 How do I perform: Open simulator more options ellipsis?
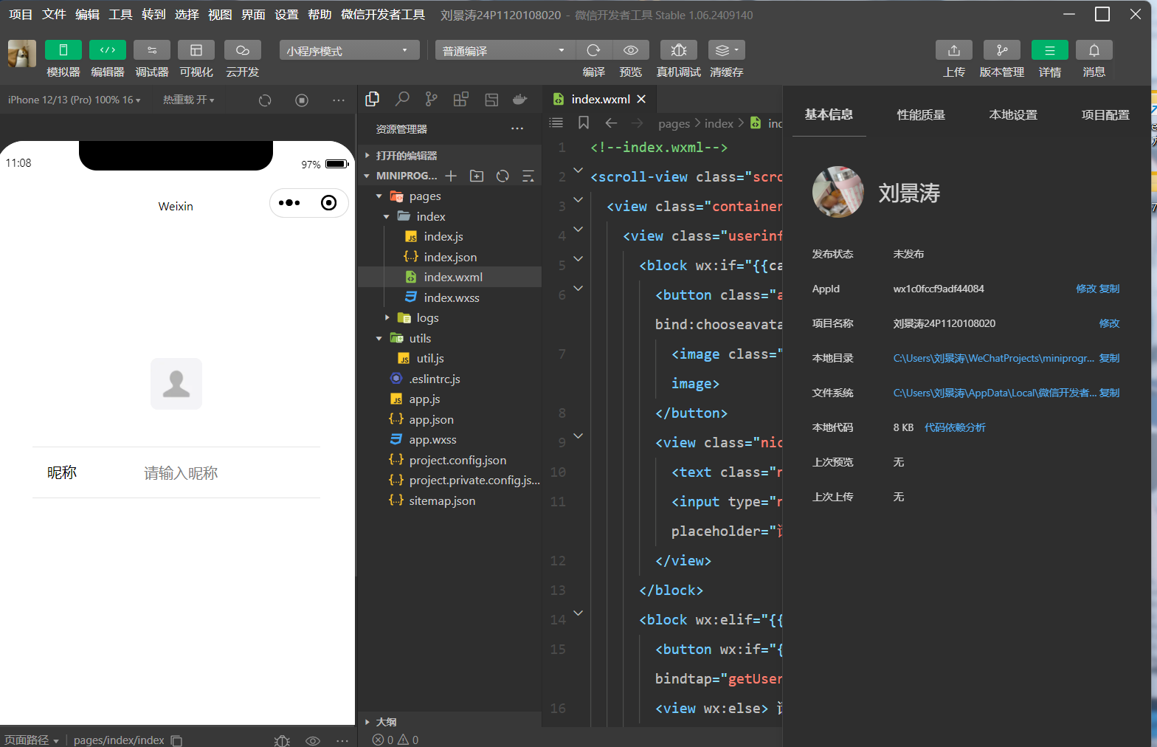pos(339,100)
